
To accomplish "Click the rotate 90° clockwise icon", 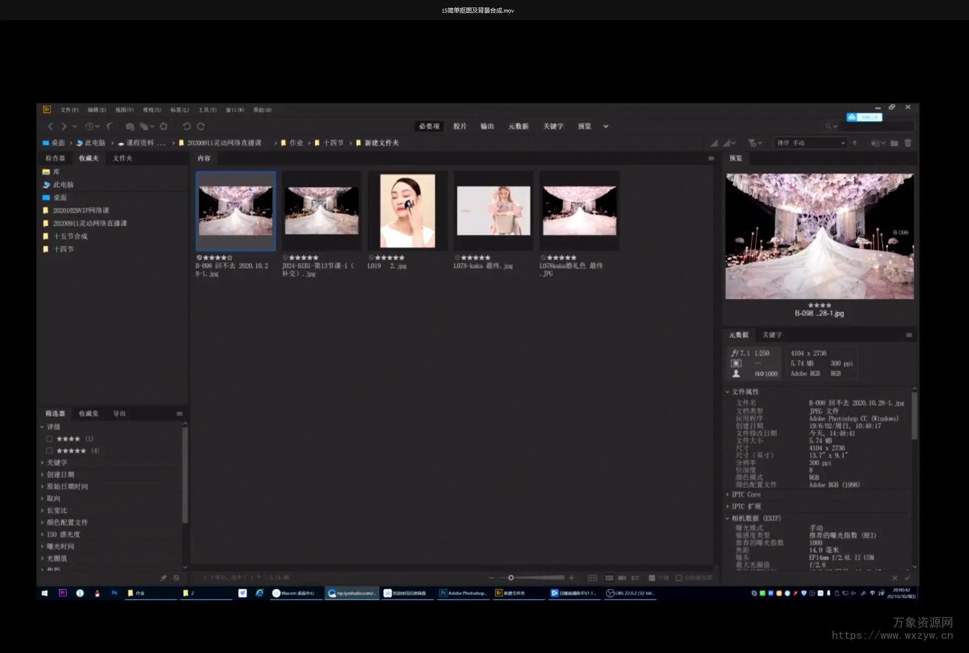I will (x=201, y=126).
